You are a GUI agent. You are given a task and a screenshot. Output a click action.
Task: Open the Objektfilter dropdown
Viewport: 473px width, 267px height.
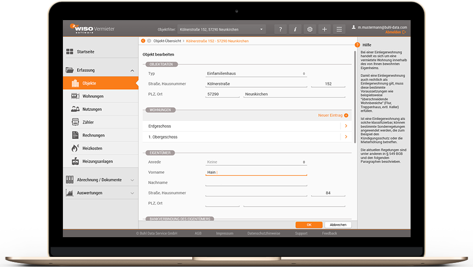pyautogui.click(x=221, y=29)
